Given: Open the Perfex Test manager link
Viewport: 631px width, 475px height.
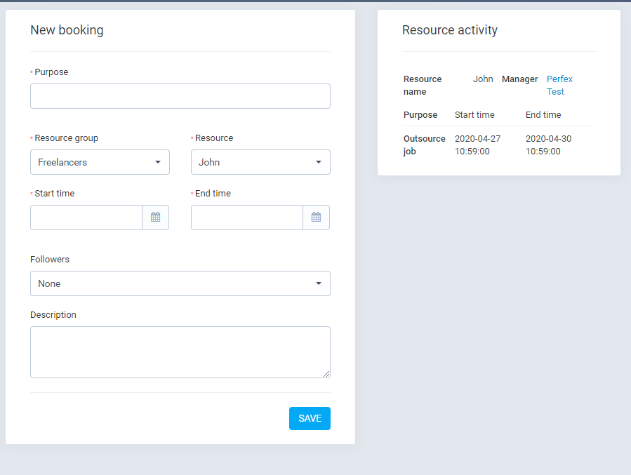Looking at the screenshot, I should pos(559,86).
